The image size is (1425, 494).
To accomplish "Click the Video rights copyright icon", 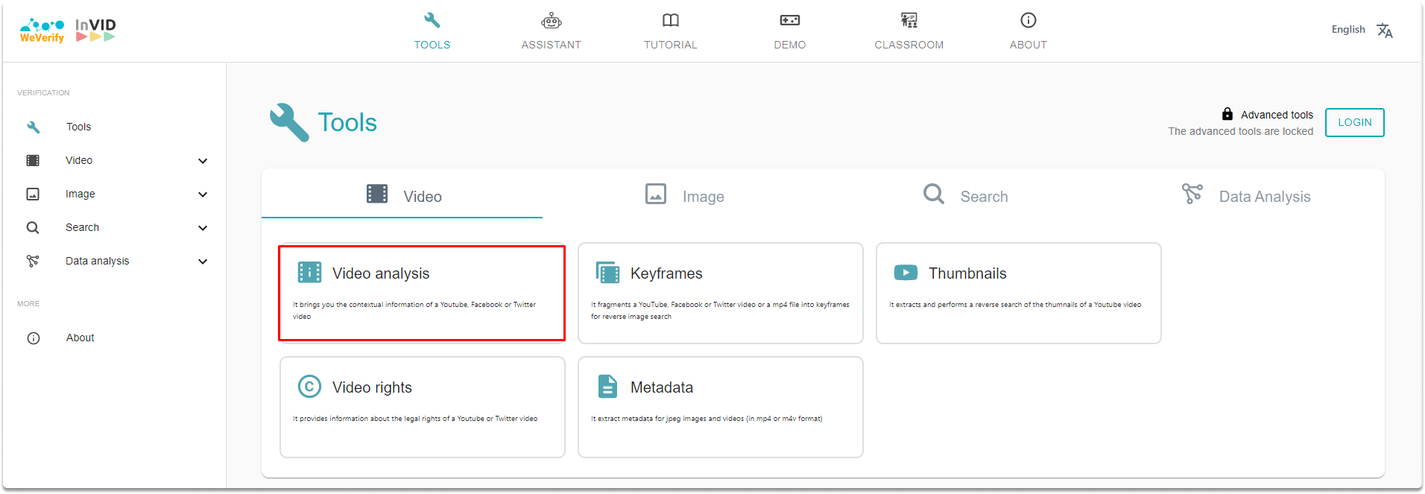I will (x=309, y=387).
